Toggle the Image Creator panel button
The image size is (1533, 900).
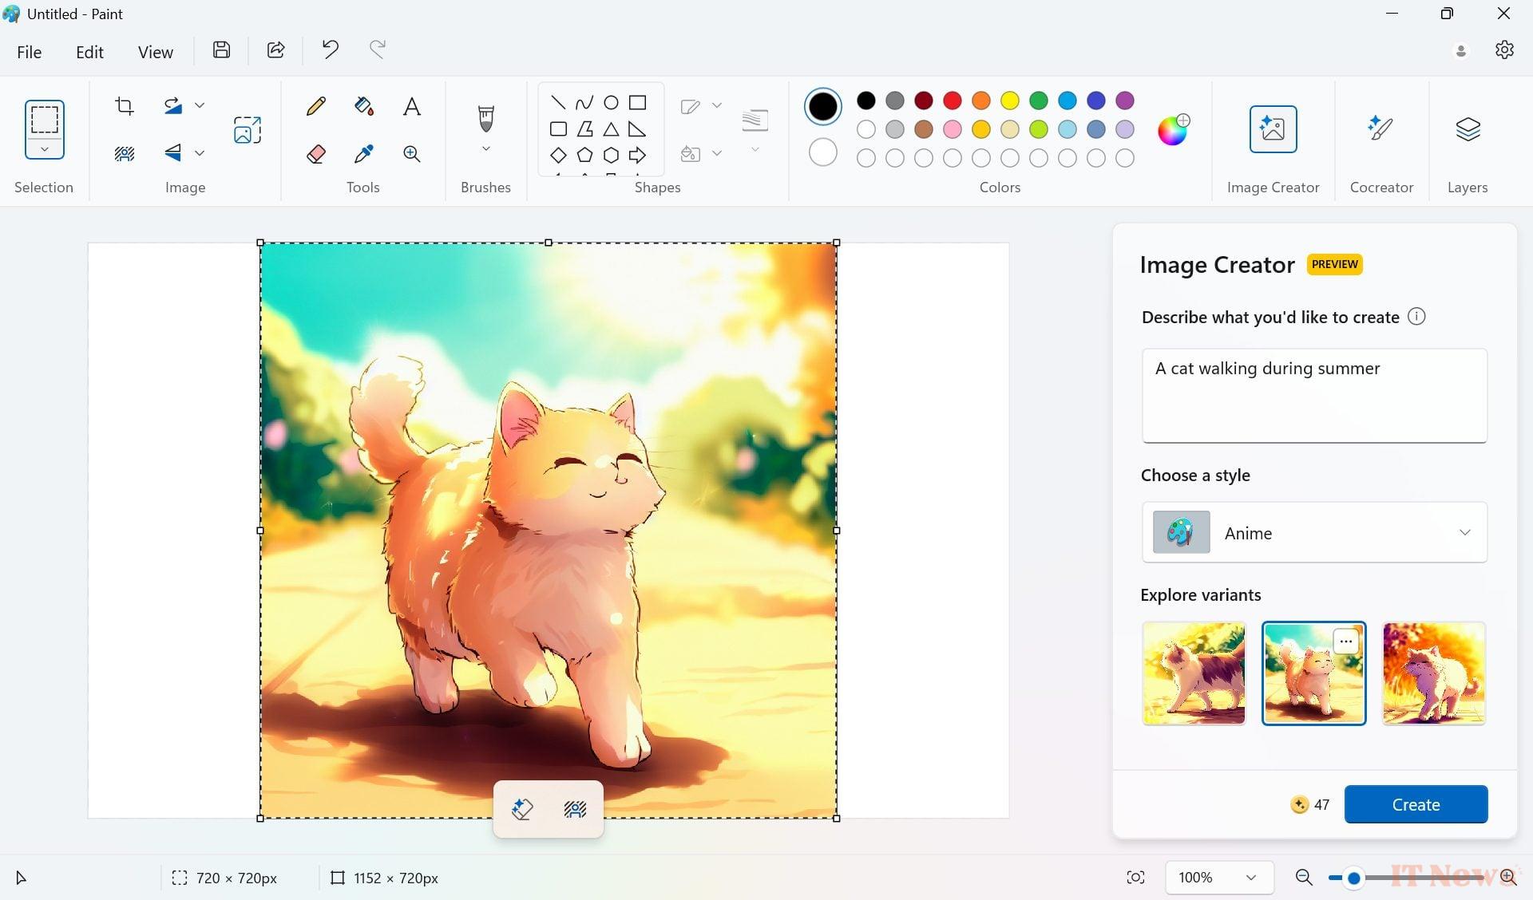[x=1273, y=129]
